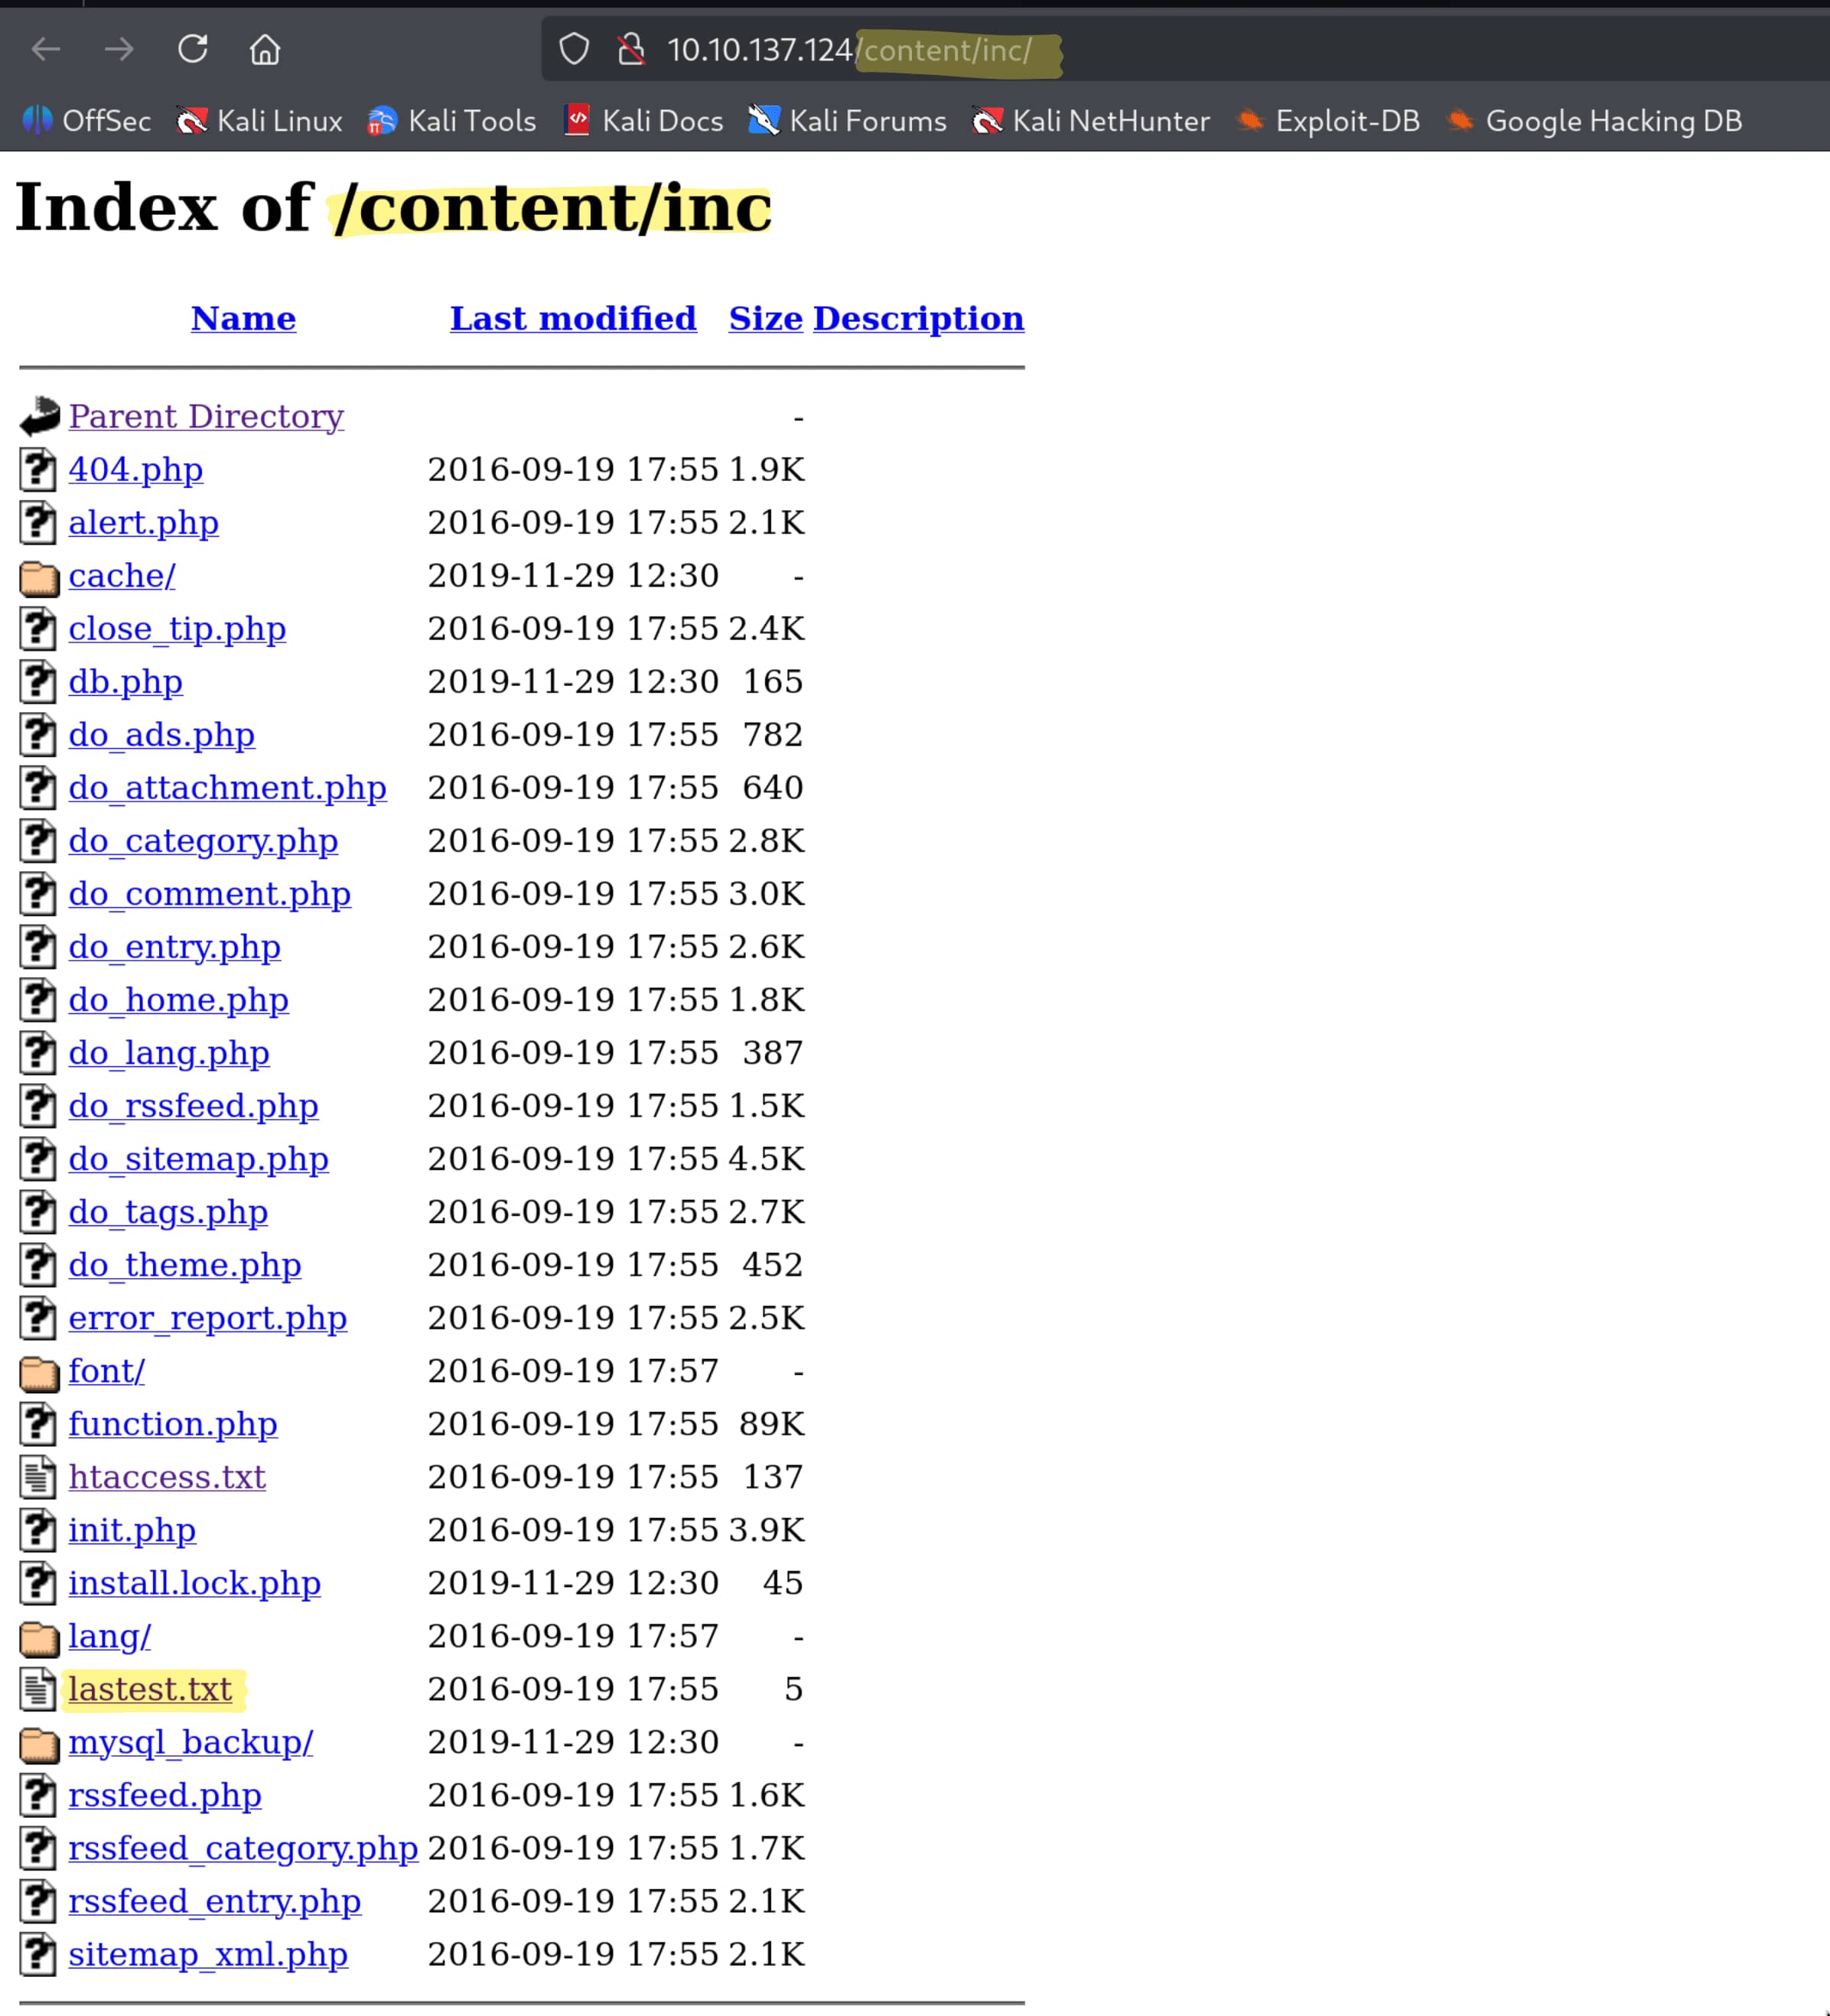Viewport: 1830px width, 2016px height.
Task: Sort listing by Last modified
Action: [572, 318]
